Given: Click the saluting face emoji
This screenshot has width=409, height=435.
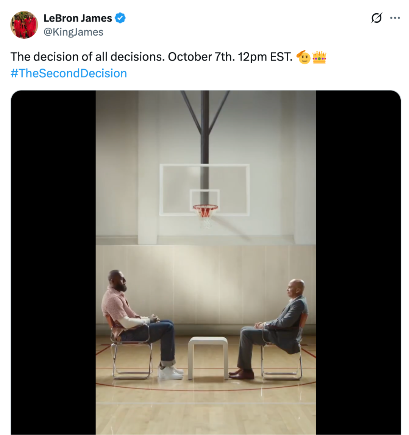Looking at the screenshot, I should (304, 57).
